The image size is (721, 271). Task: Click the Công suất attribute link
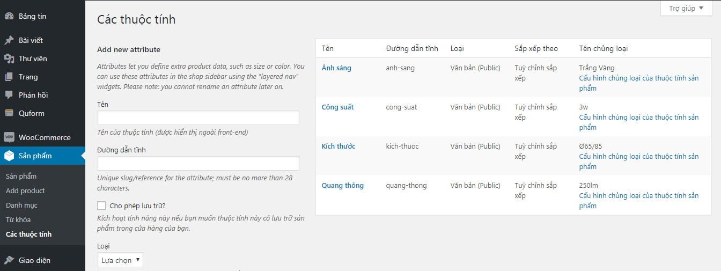(337, 107)
